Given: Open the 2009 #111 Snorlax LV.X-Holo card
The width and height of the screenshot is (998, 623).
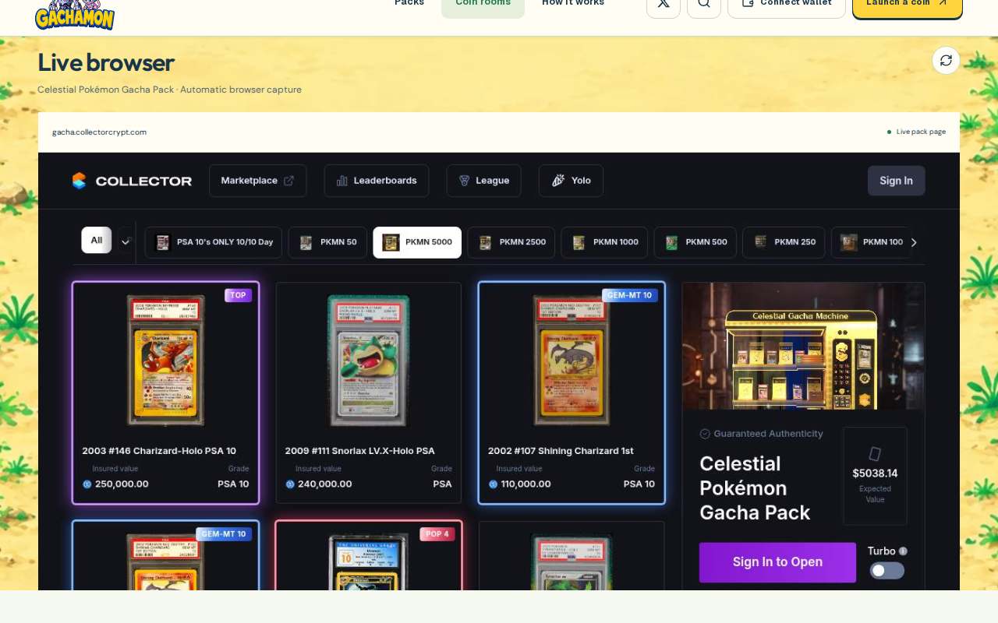Looking at the screenshot, I should (369, 392).
